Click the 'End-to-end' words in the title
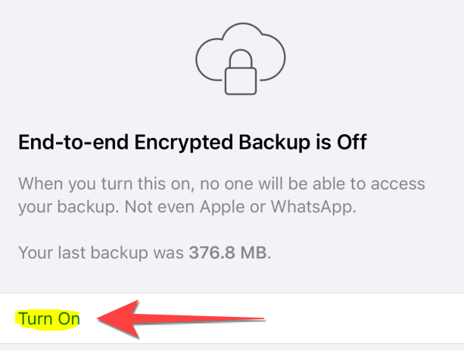 point(73,143)
